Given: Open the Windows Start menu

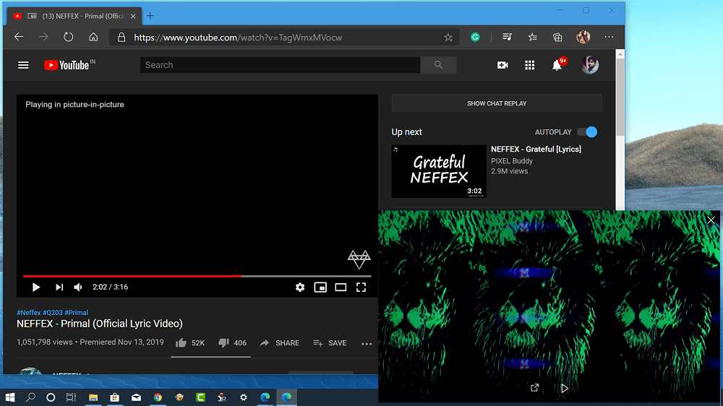Looking at the screenshot, I should (x=9, y=397).
